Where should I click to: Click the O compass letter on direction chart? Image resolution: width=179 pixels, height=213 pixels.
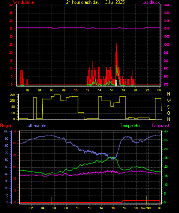[x=169, y=113]
